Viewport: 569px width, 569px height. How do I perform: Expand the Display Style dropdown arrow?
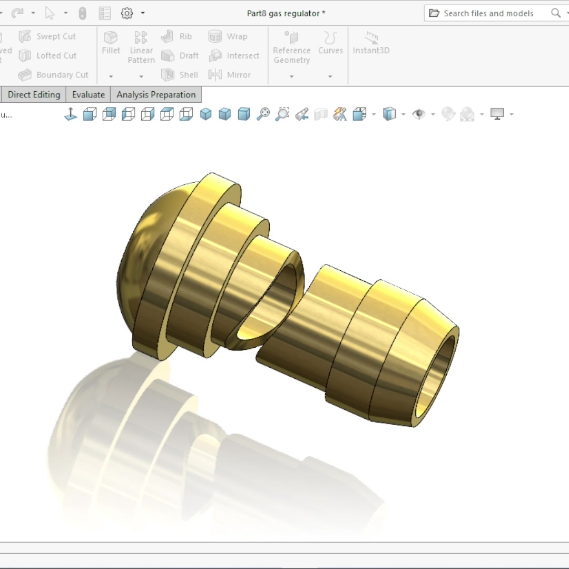403,114
